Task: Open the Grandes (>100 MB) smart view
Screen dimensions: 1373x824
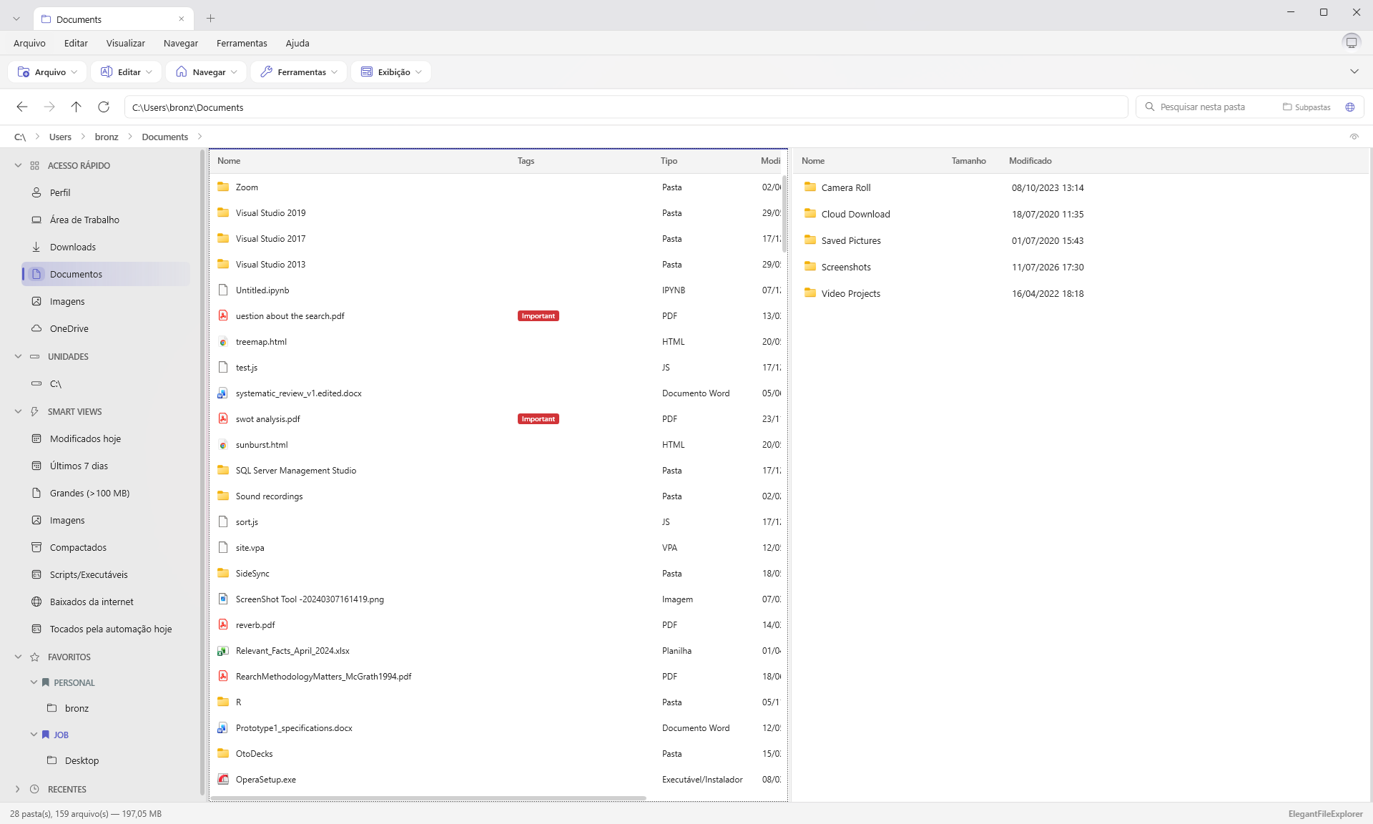Action: (x=106, y=493)
